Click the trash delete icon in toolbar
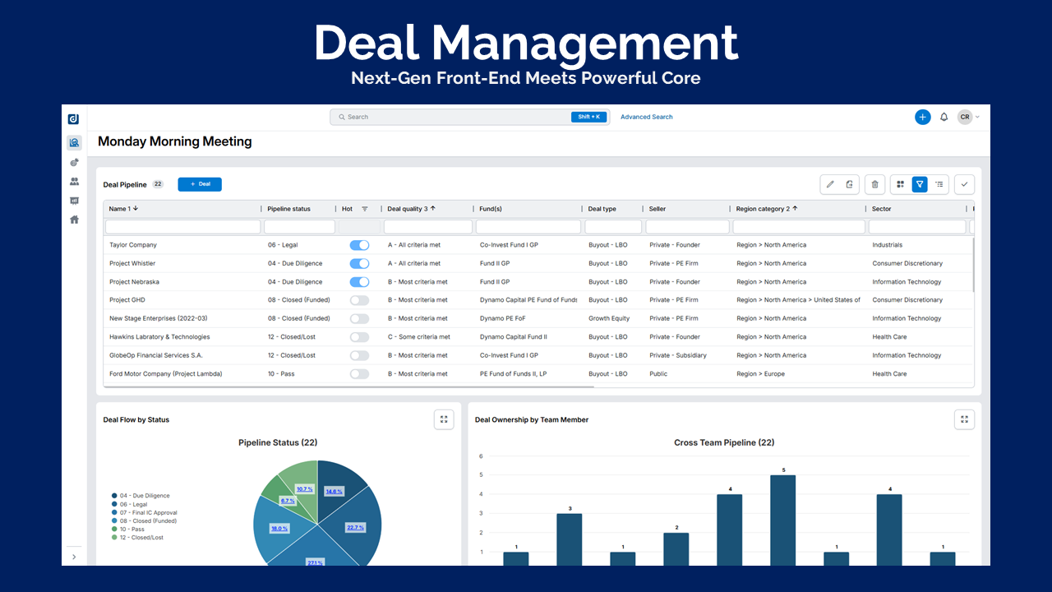This screenshot has width=1052, height=592. point(874,184)
